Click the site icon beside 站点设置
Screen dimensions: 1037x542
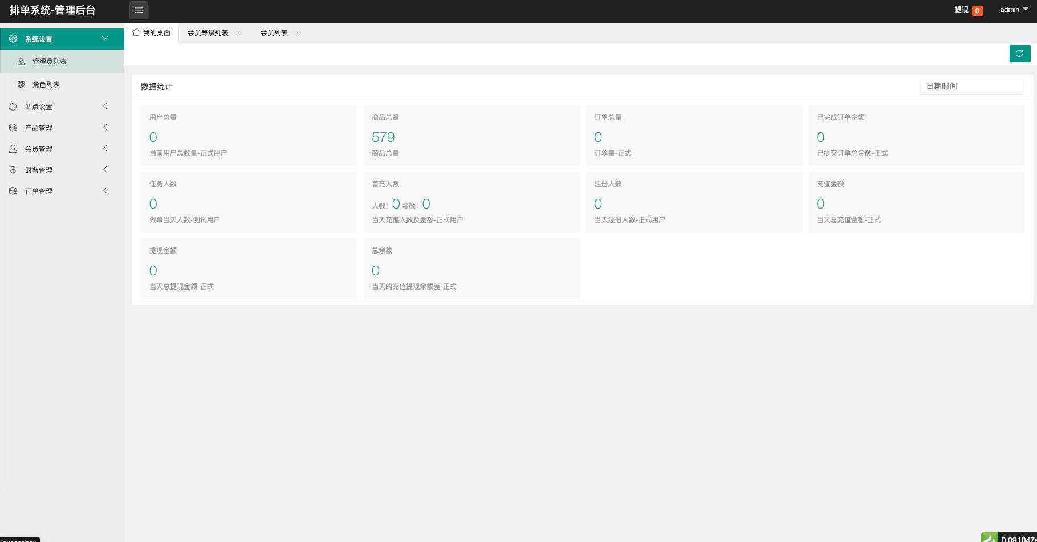click(13, 107)
